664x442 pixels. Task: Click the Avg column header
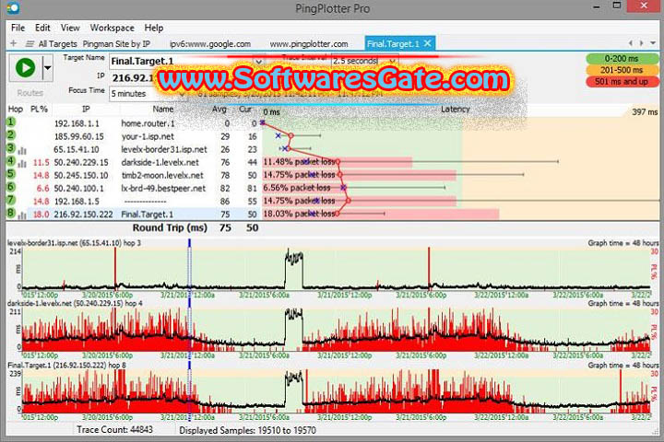pos(219,110)
